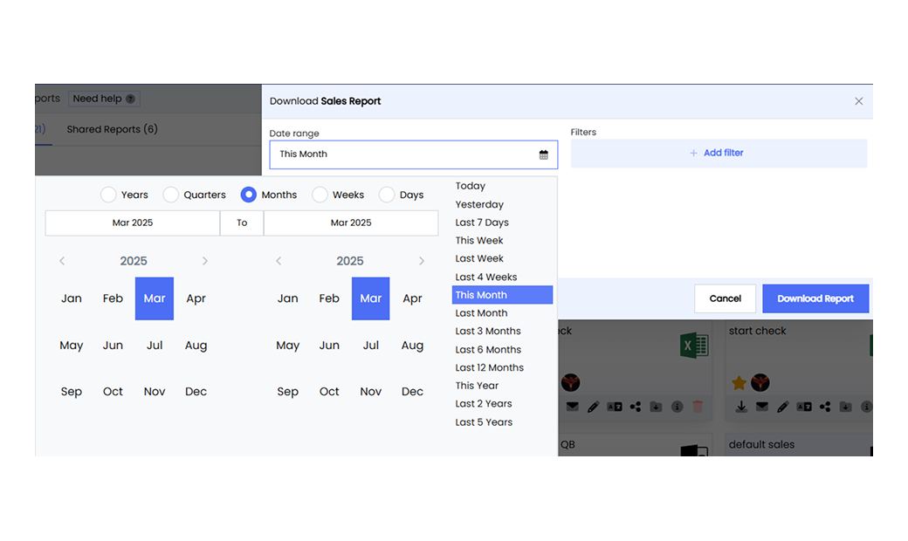The width and height of the screenshot is (908, 541).
Task: Pick Dec in the end calendar
Action: click(x=412, y=392)
